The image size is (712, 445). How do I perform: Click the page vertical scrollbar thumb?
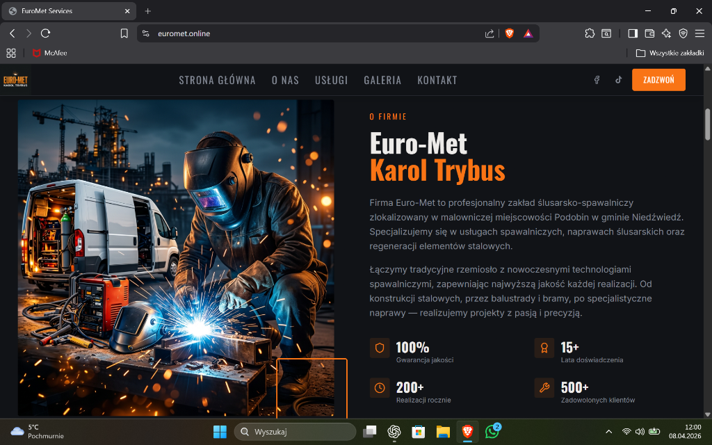707,124
